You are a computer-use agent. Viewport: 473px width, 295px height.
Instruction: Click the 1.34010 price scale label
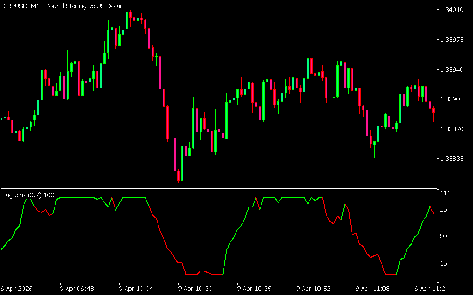tap(452, 10)
